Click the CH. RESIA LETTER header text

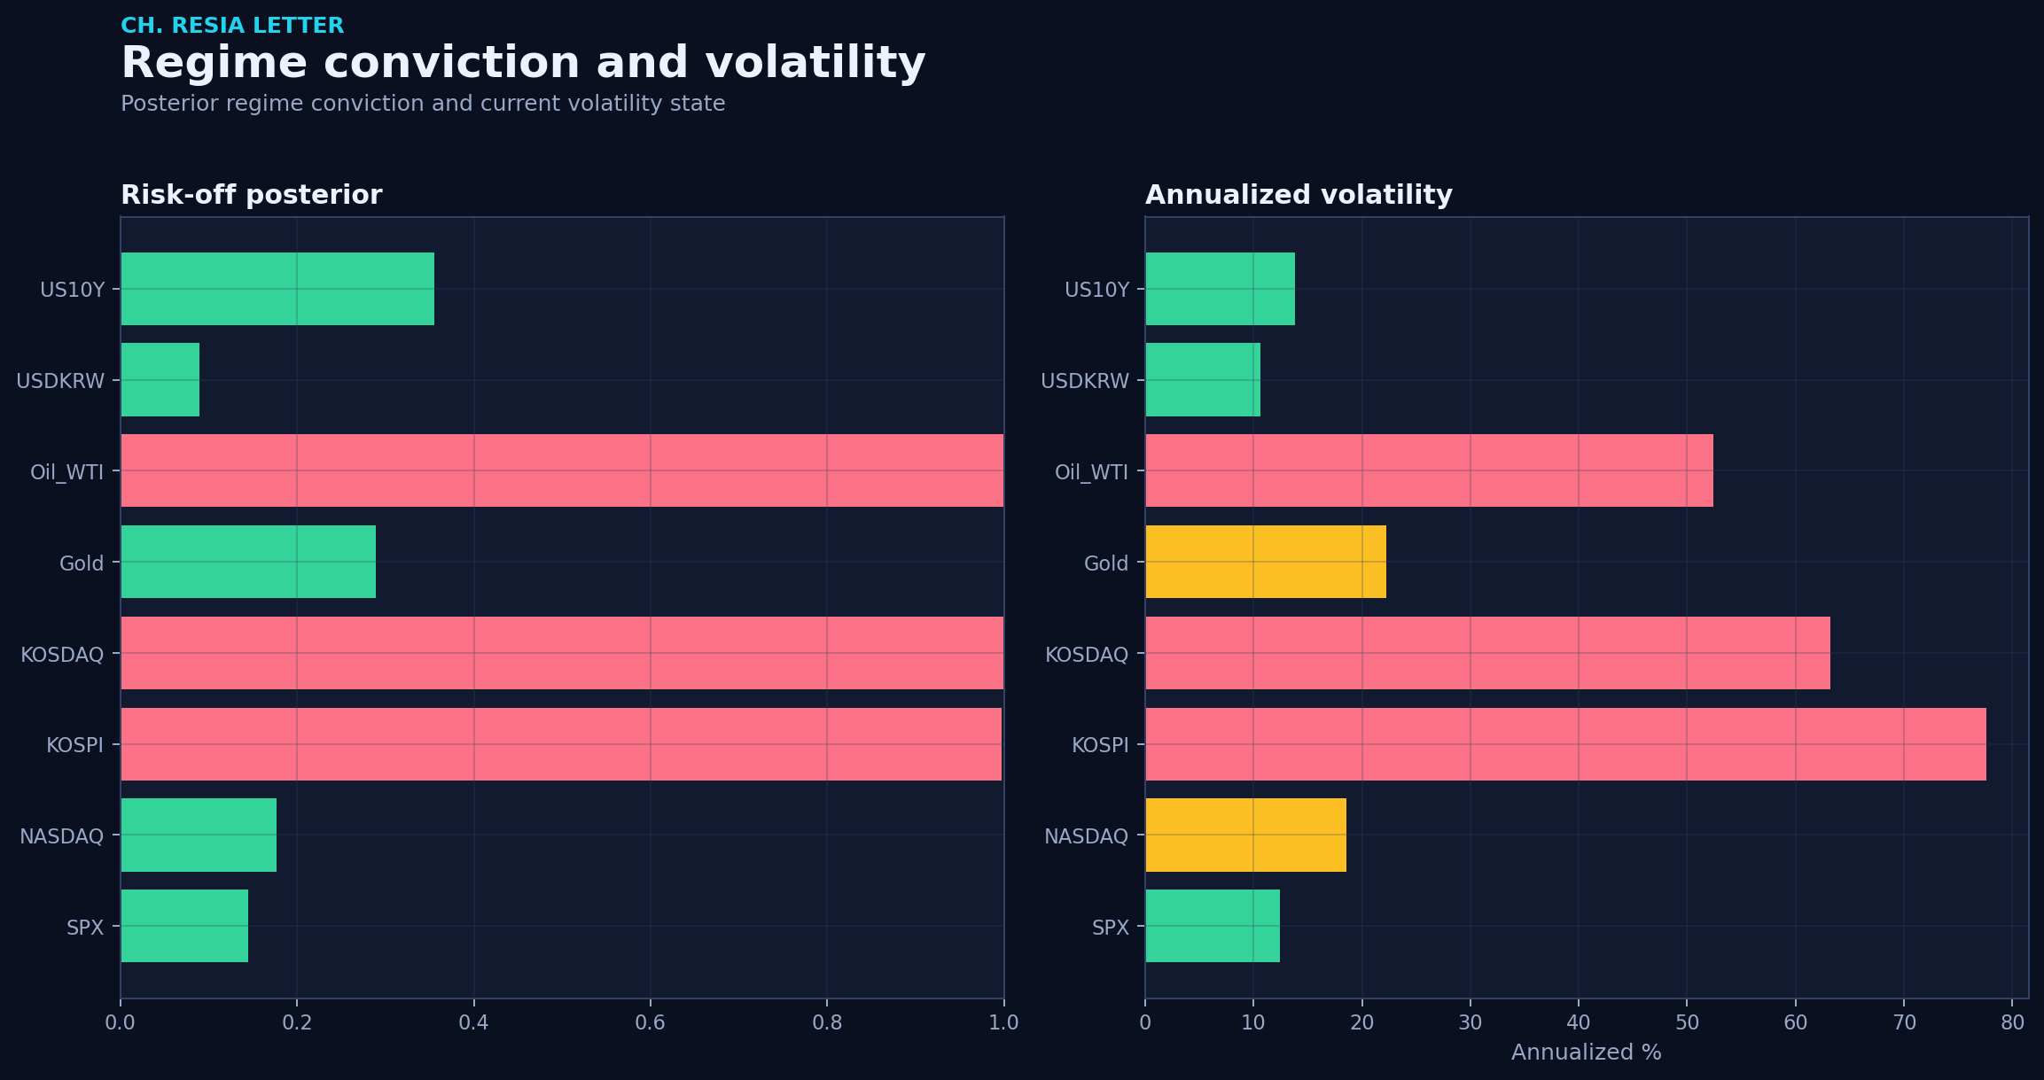point(232,26)
